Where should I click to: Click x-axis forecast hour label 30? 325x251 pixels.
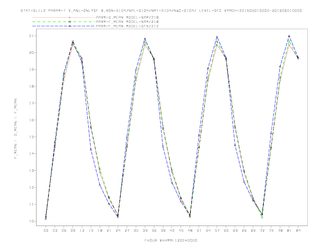136,230
